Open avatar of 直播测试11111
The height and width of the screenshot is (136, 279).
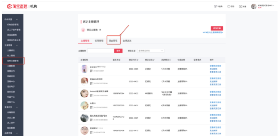[x=84, y=130]
